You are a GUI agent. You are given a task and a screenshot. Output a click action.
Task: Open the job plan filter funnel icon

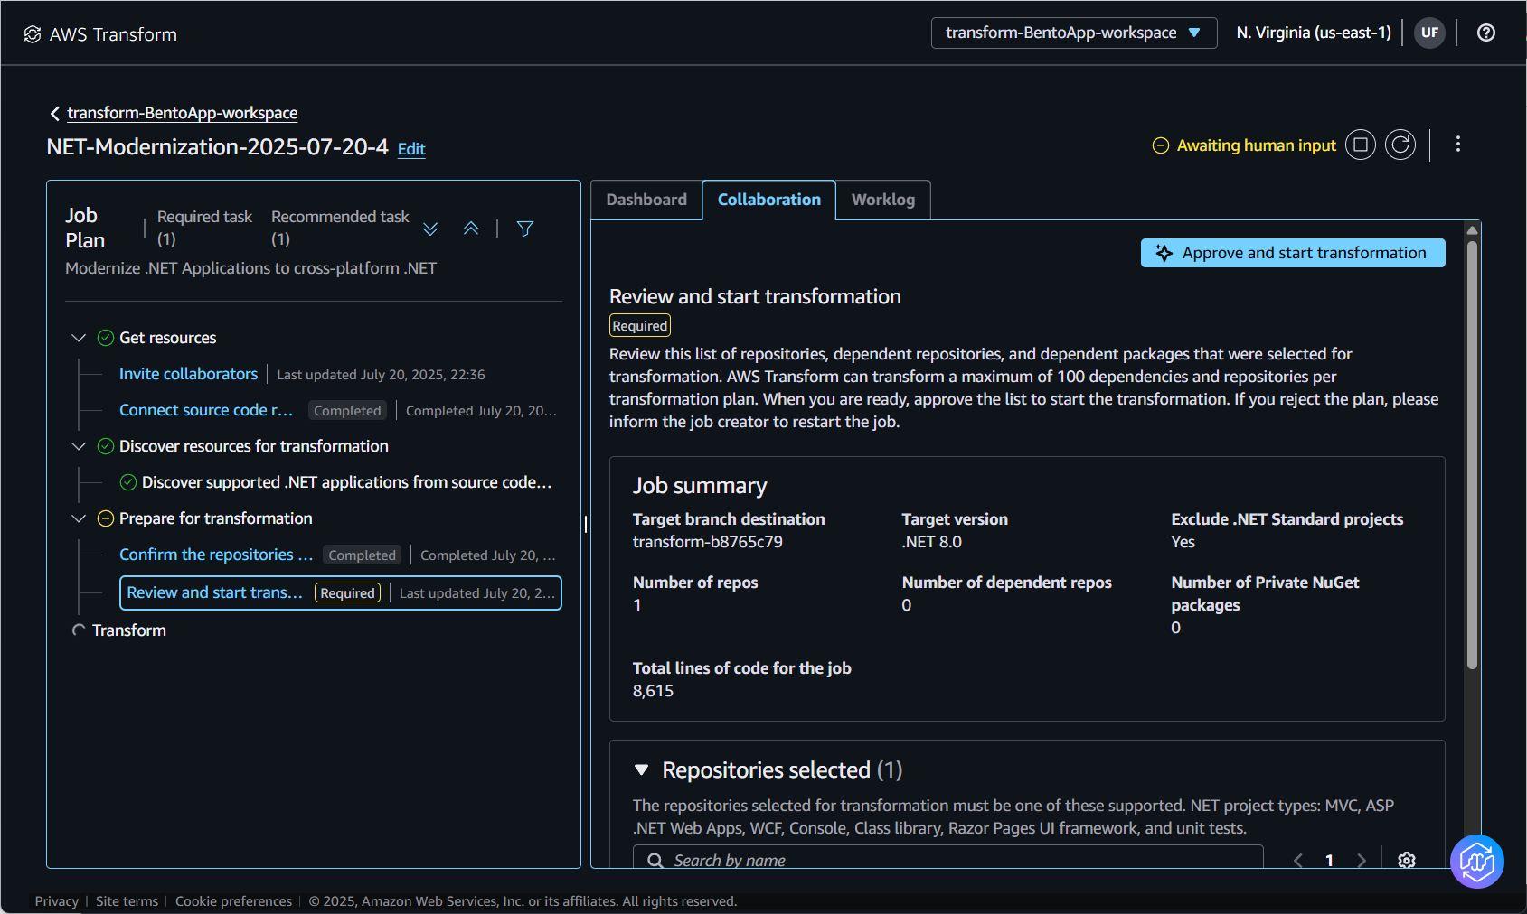tap(525, 228)
